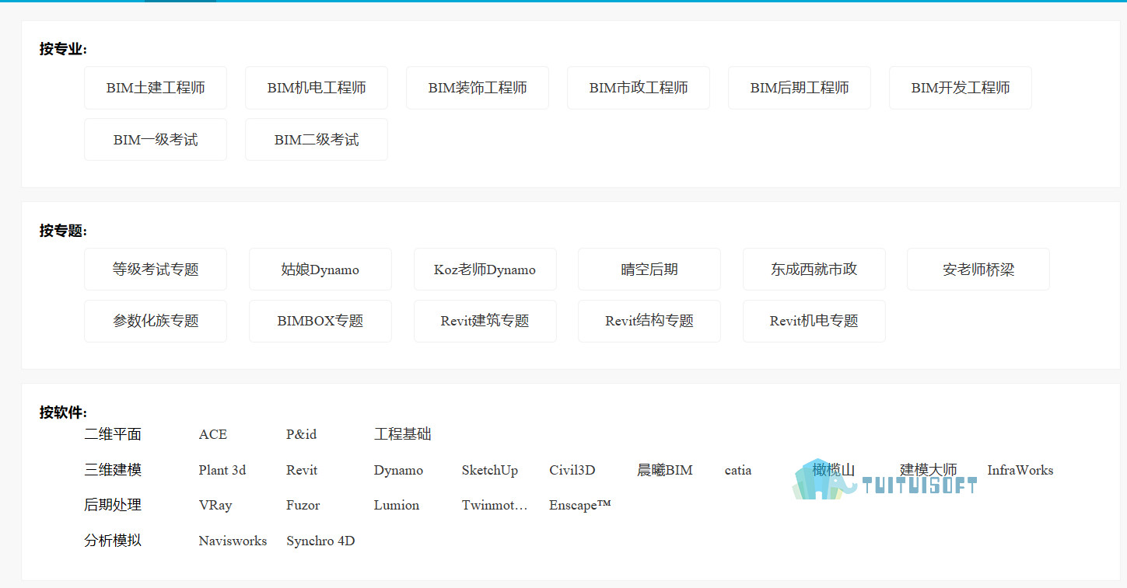Select Enscape™ software link

[x=580, y=505]
